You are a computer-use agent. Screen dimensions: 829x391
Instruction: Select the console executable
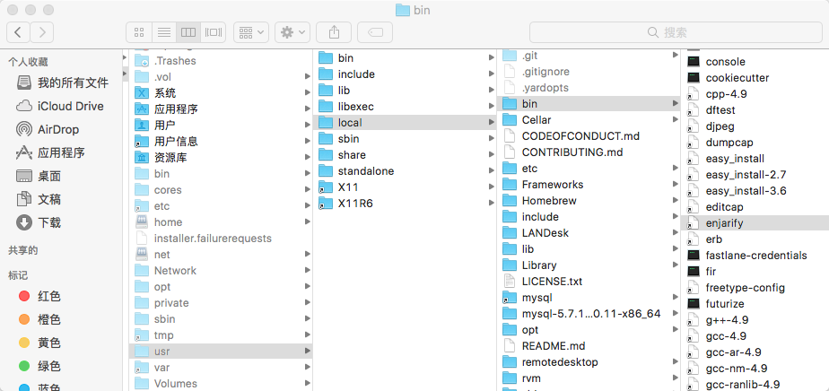click(755, 62)
